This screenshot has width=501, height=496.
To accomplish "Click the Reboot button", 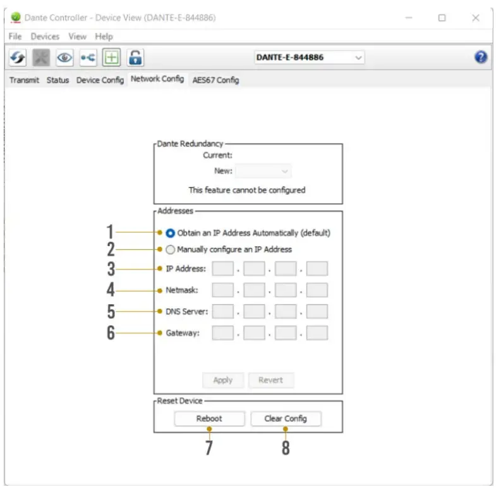I will coord(210,419).
